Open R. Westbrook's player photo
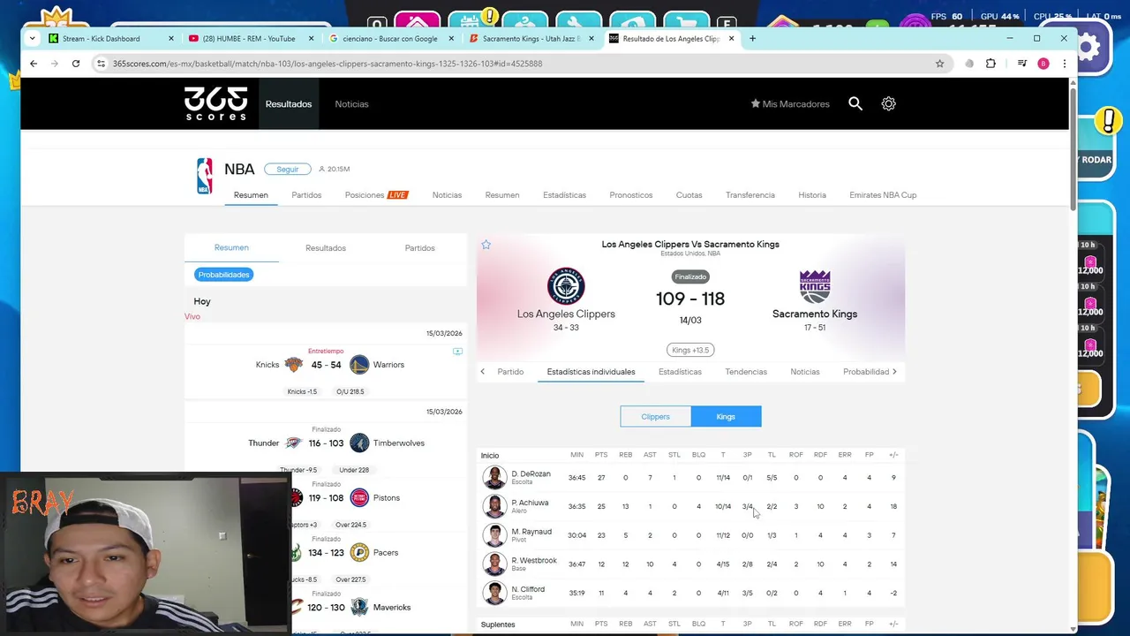 pyautogui.click(x=494, y=564)
